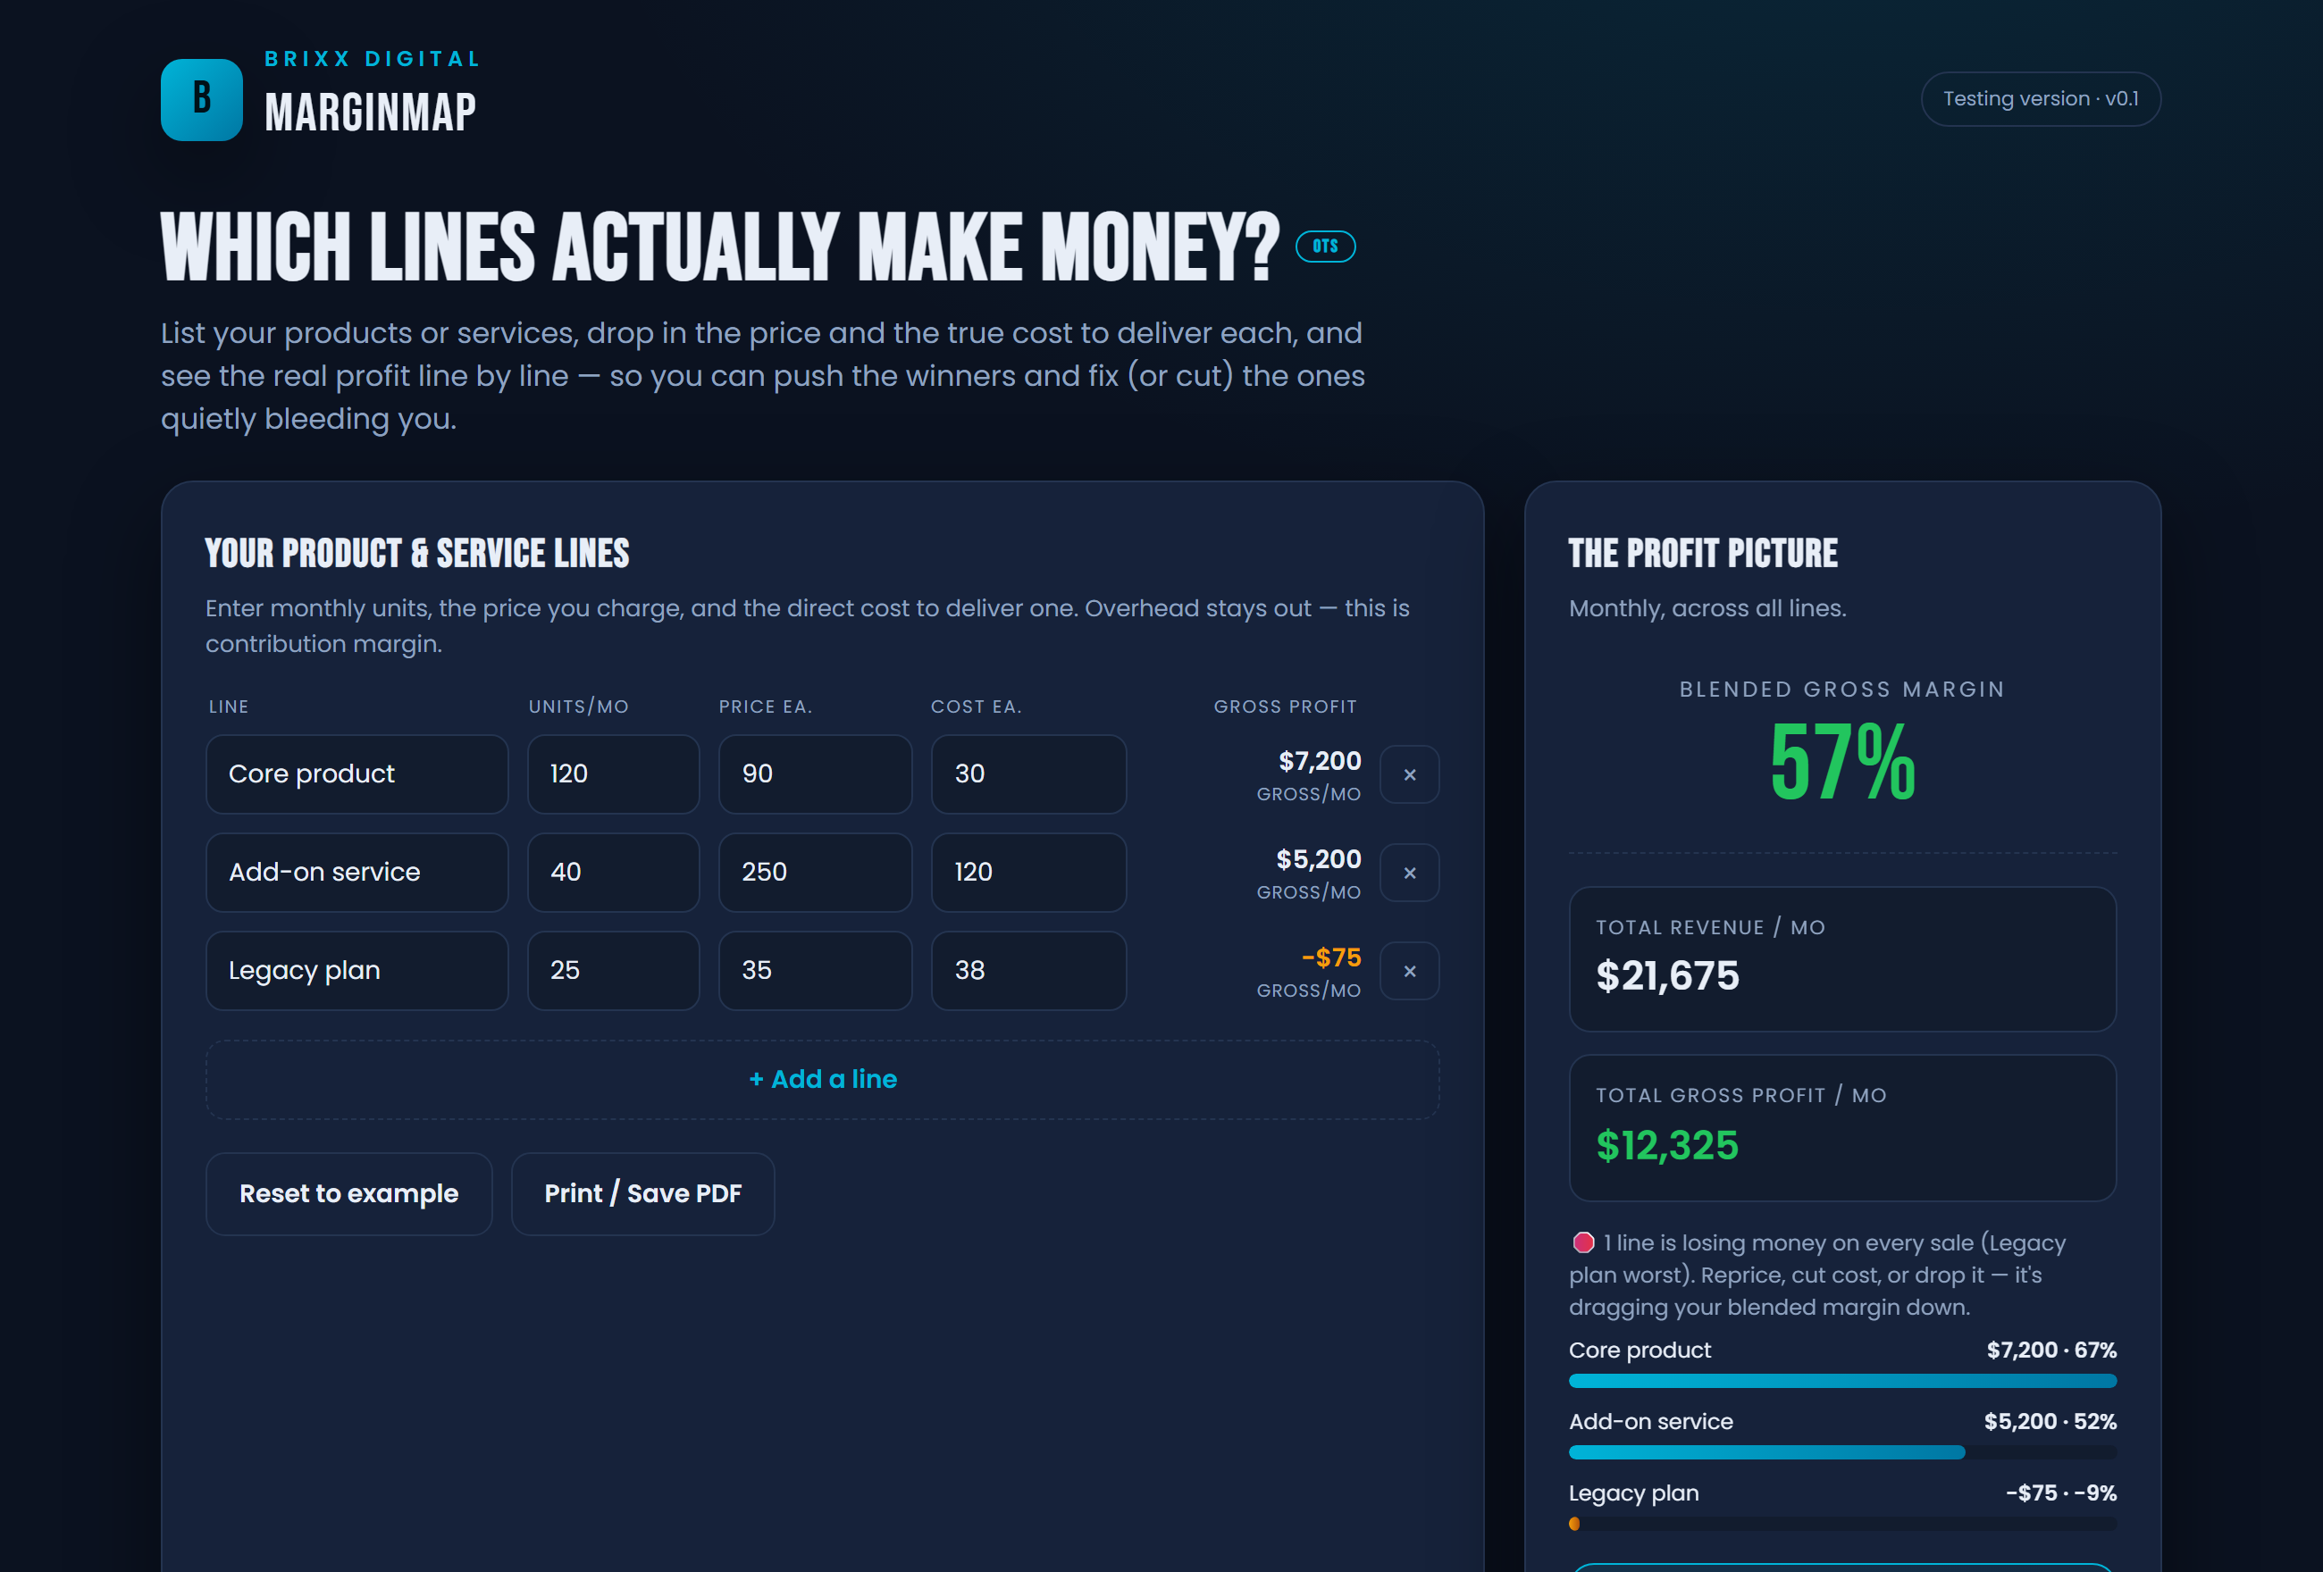Image resolution: width=2323 pixels, height=1572 pixels.
Task: Click the $7,200 gross profit in table
Action: (1320, 760)
